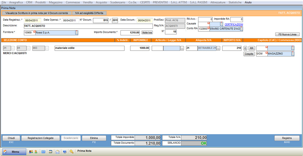Clear the Conto RA value with its red X
Image resolution: width=303 pixels, height=156 pixels.
[209, 27]
